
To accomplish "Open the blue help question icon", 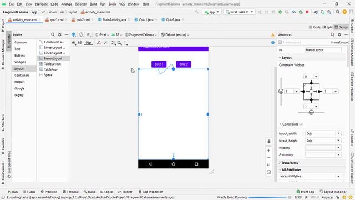I will pos(273,43).
